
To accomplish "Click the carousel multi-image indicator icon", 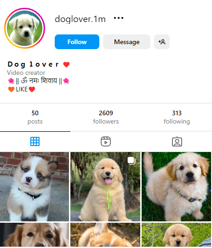I will click(132, 161).
